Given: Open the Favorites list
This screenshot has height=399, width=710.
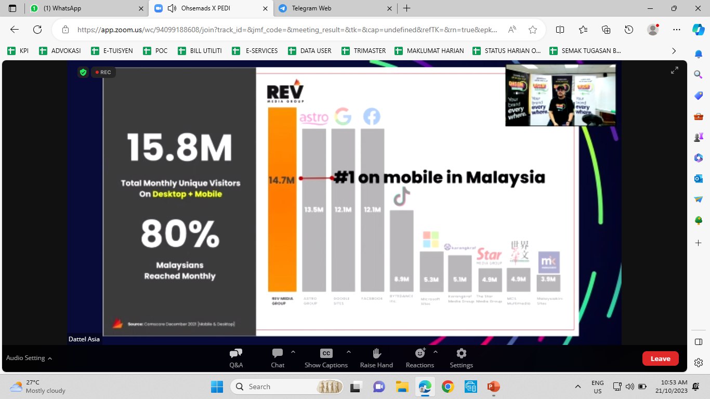Looking at the screenshot, I should (x=583, y=30).
